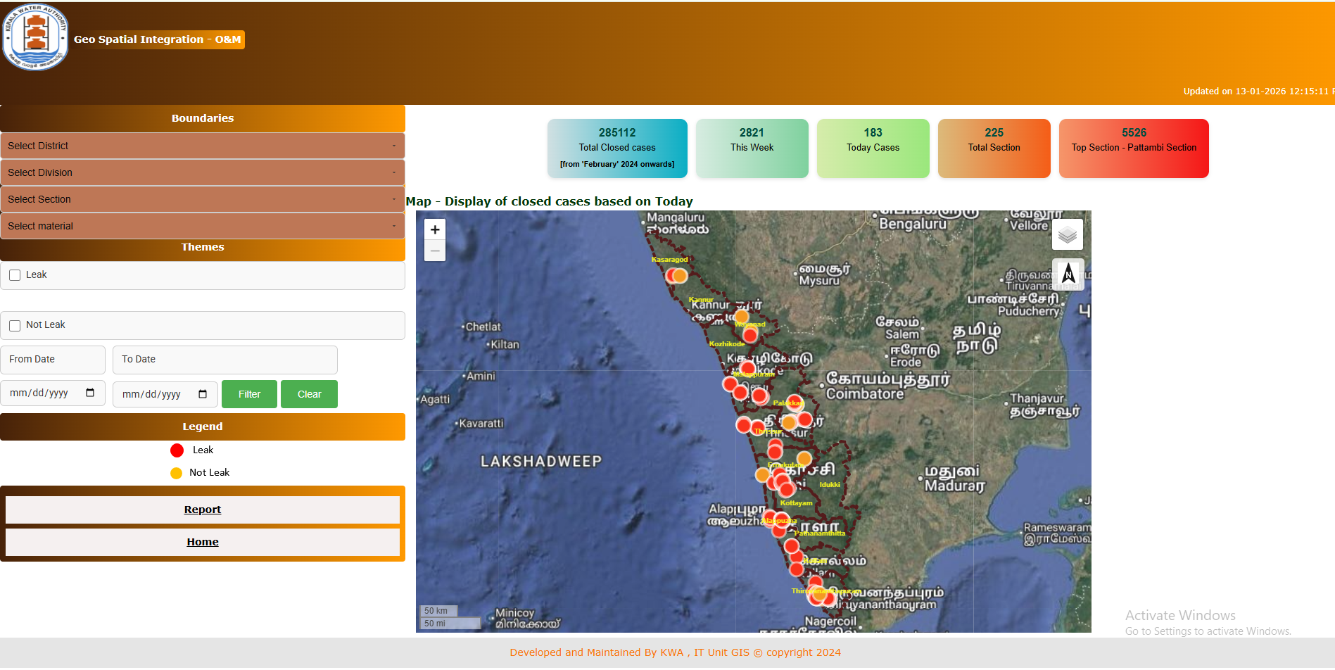Zoom out on the map
The width and height of the screenshot is (1335, 670).
[x=435, y=251]
